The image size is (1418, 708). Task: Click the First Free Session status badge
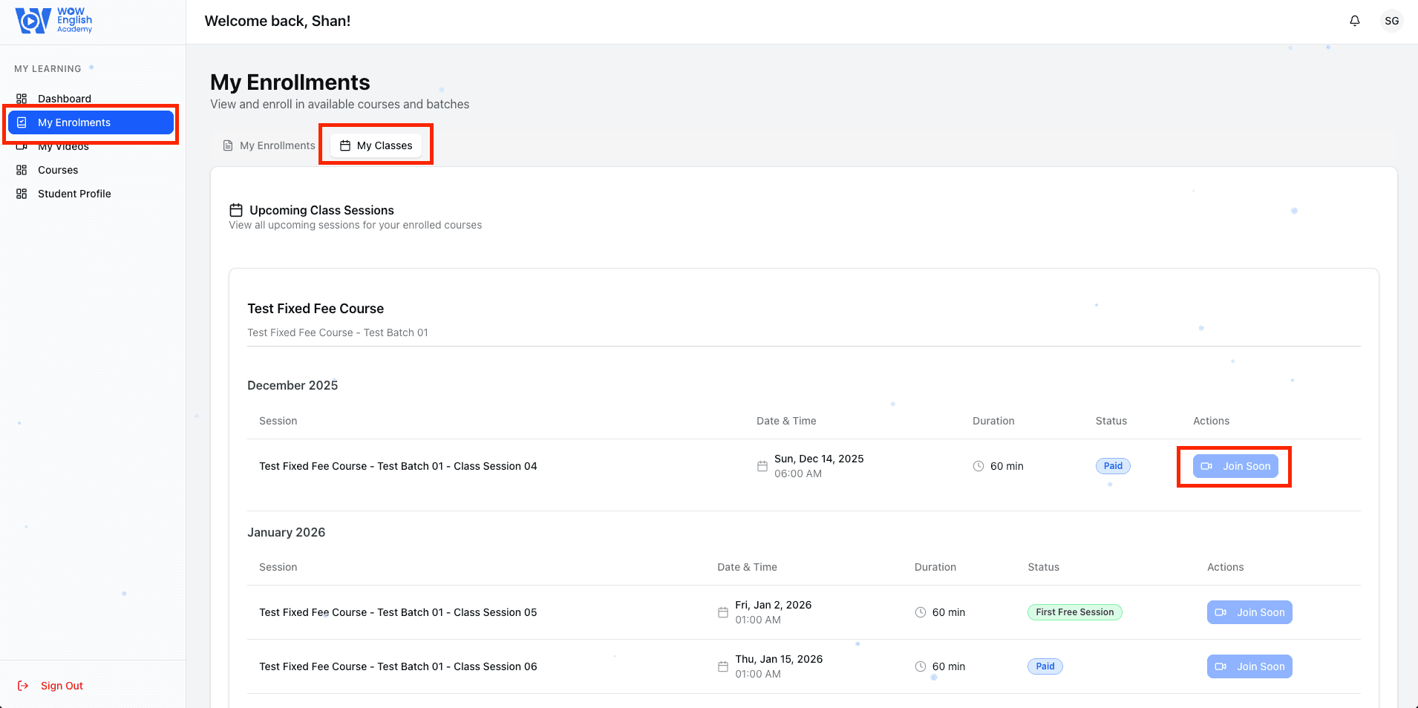(1074, 612)
